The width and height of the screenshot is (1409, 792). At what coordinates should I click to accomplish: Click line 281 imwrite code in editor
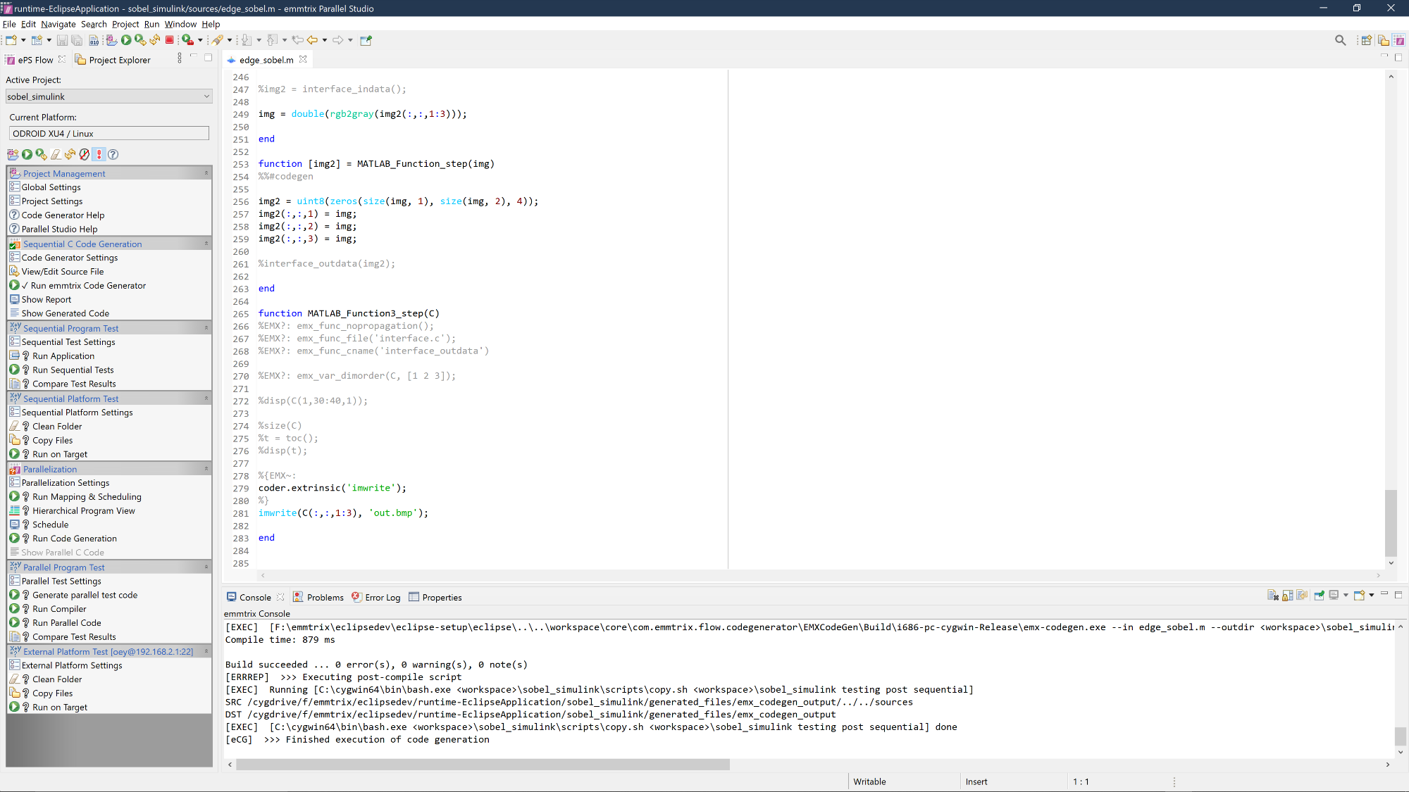point(343,513)
